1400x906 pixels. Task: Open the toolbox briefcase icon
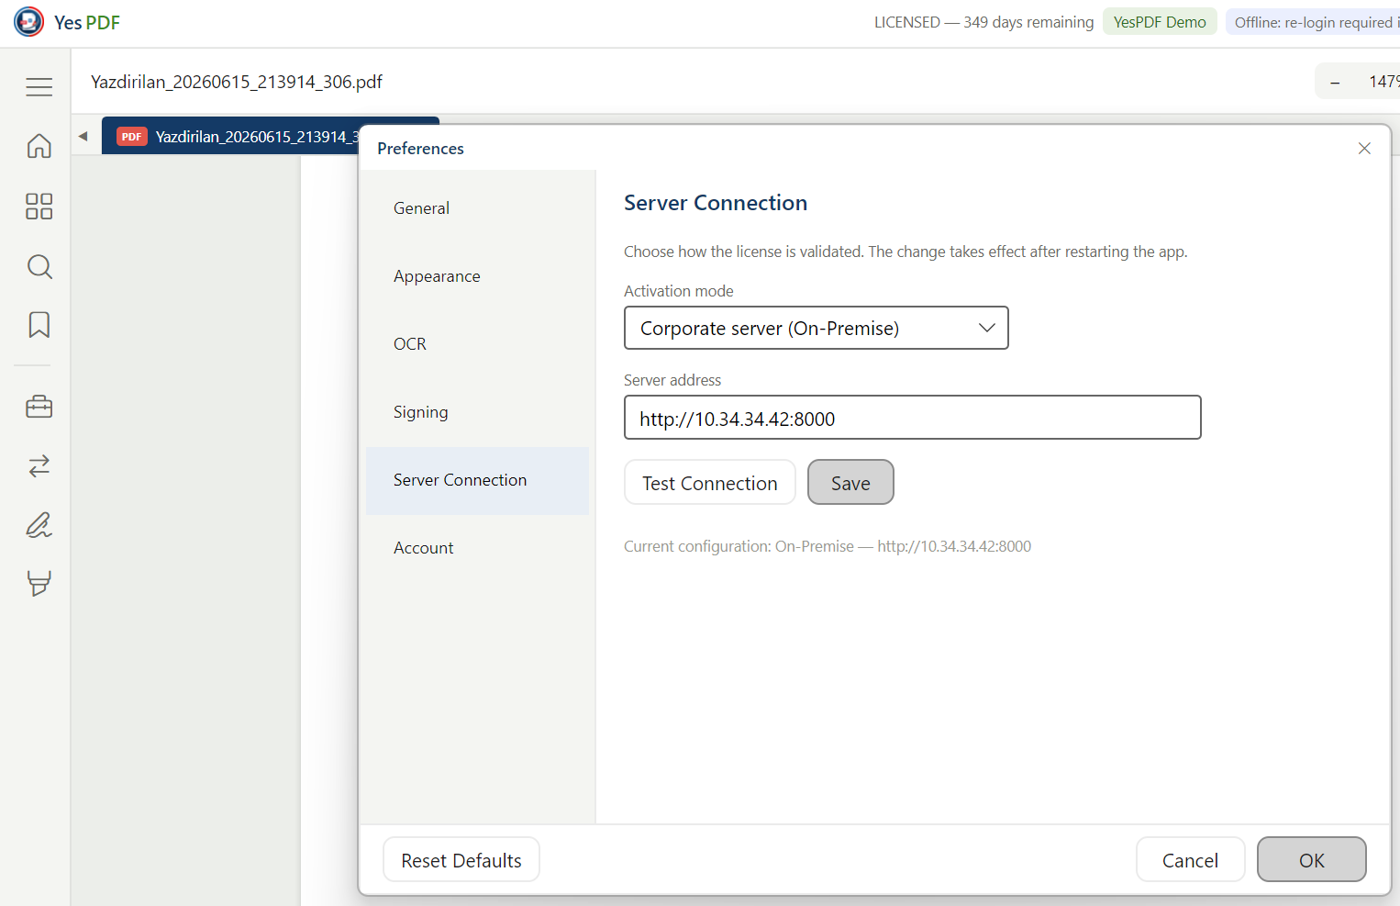[39, 407]
